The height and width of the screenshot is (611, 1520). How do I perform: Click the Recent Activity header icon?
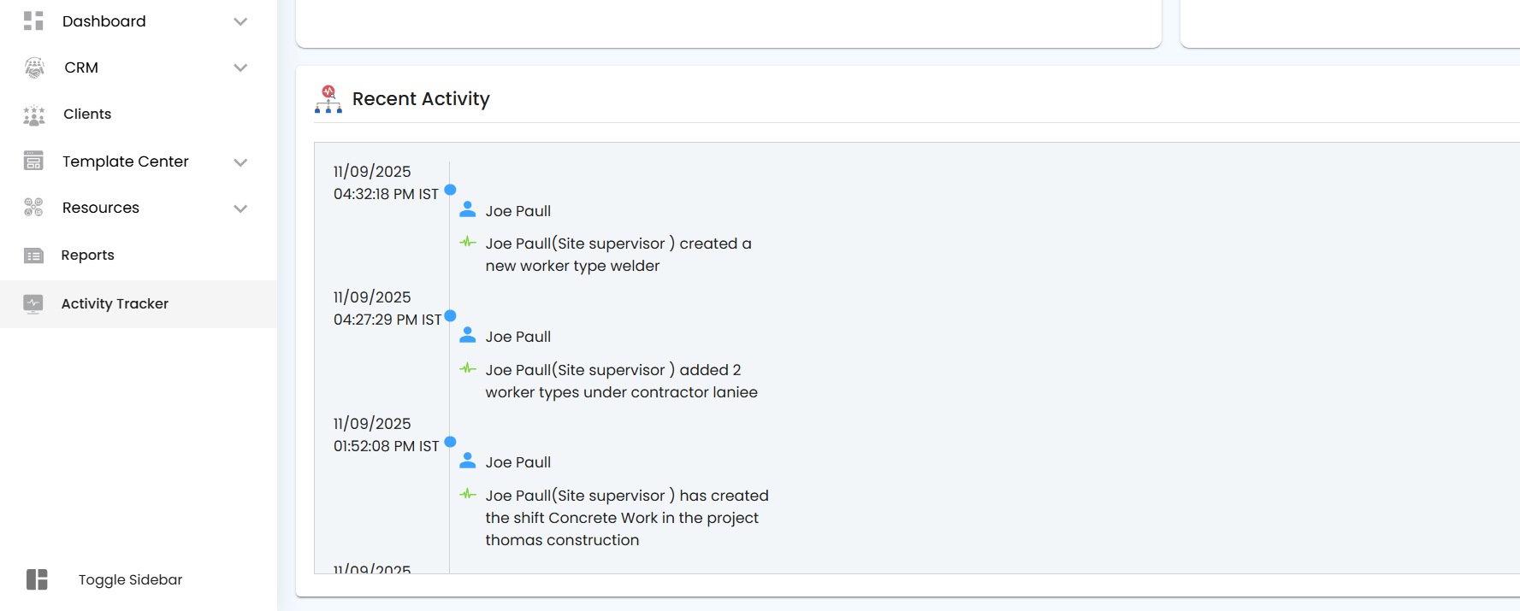[x=328, y=99]
